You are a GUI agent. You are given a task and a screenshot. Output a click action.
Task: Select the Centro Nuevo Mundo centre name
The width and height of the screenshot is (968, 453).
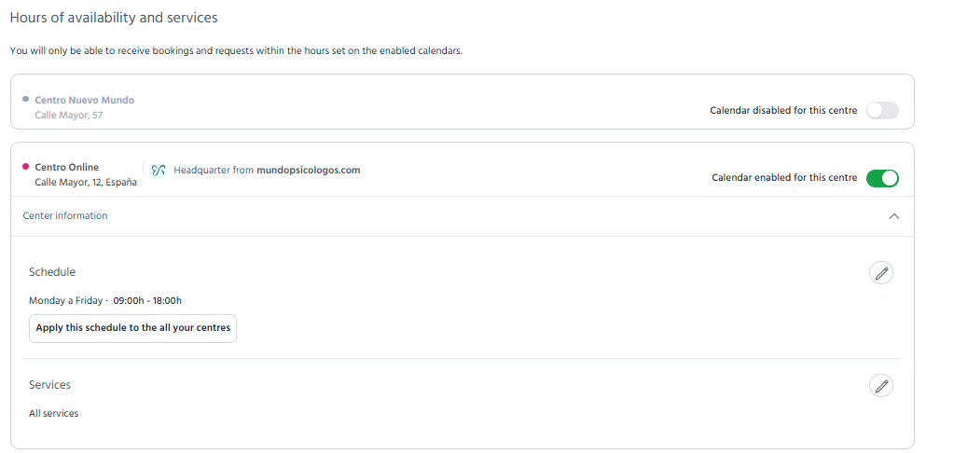point(85,100)
